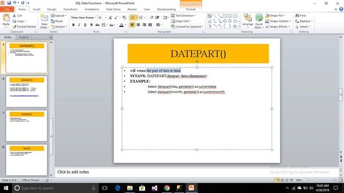Image resolution: width=344 pixels, height=193 pixels.
Task: Click the Copy button
Action: coord(19,21)
